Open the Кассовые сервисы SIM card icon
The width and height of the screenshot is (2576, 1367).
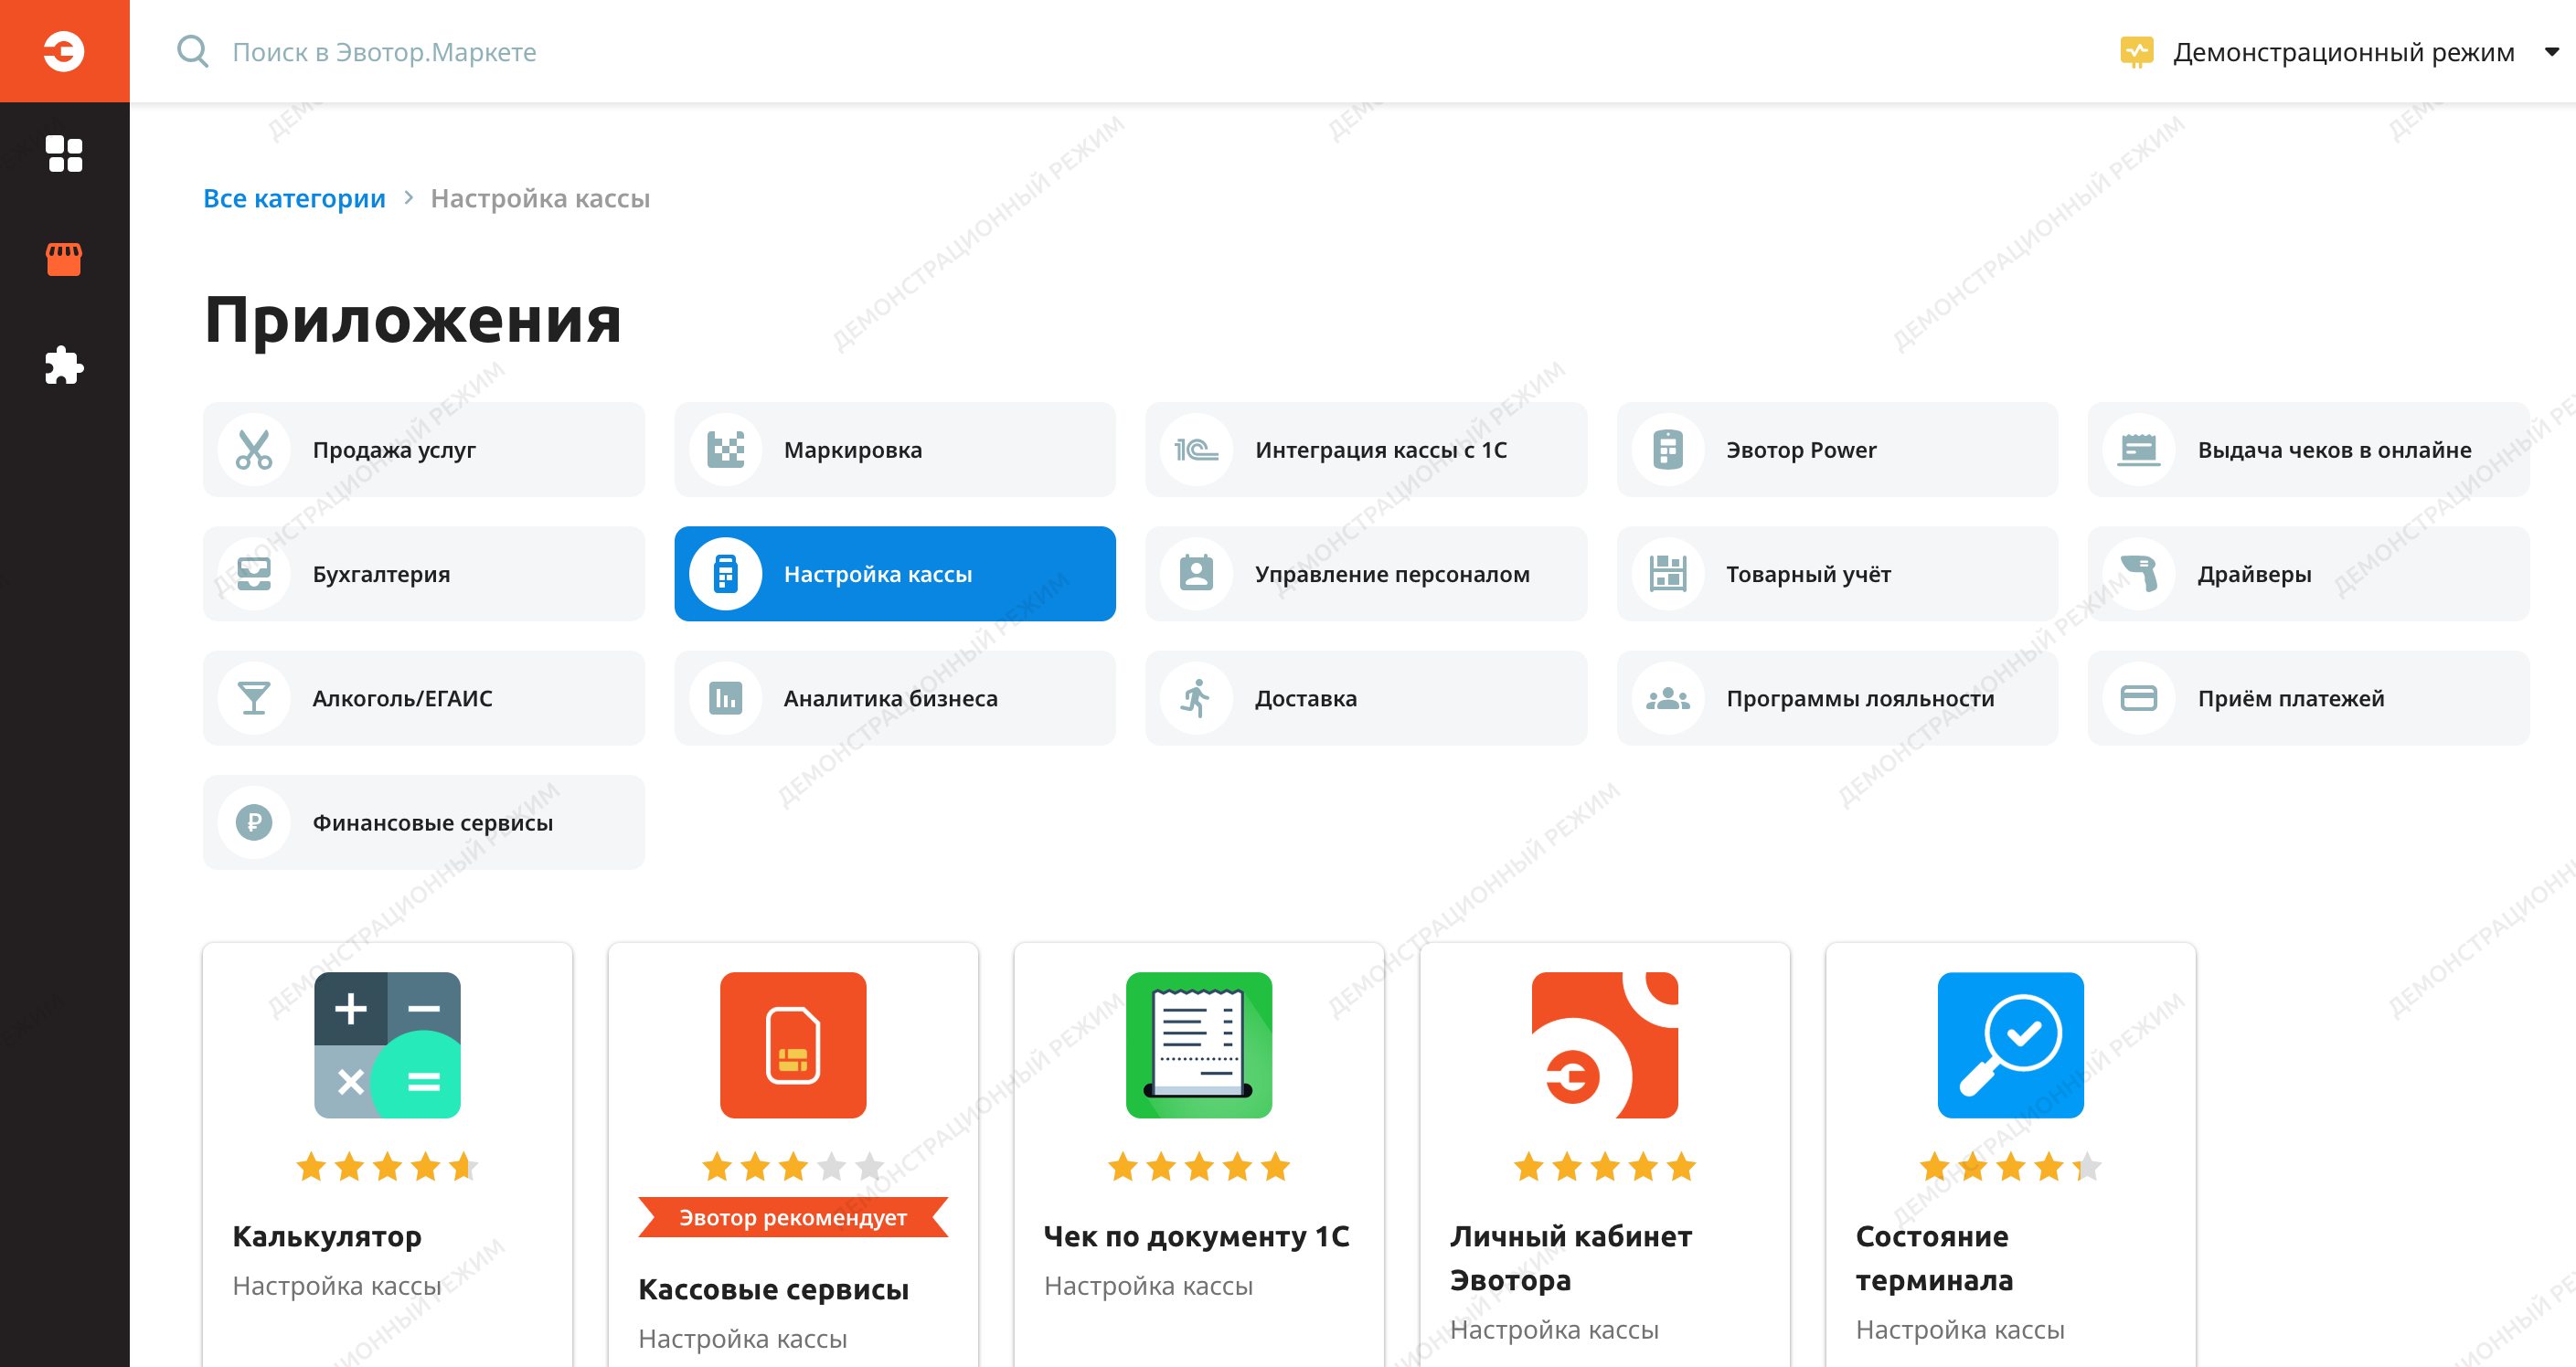point(793,1044)
